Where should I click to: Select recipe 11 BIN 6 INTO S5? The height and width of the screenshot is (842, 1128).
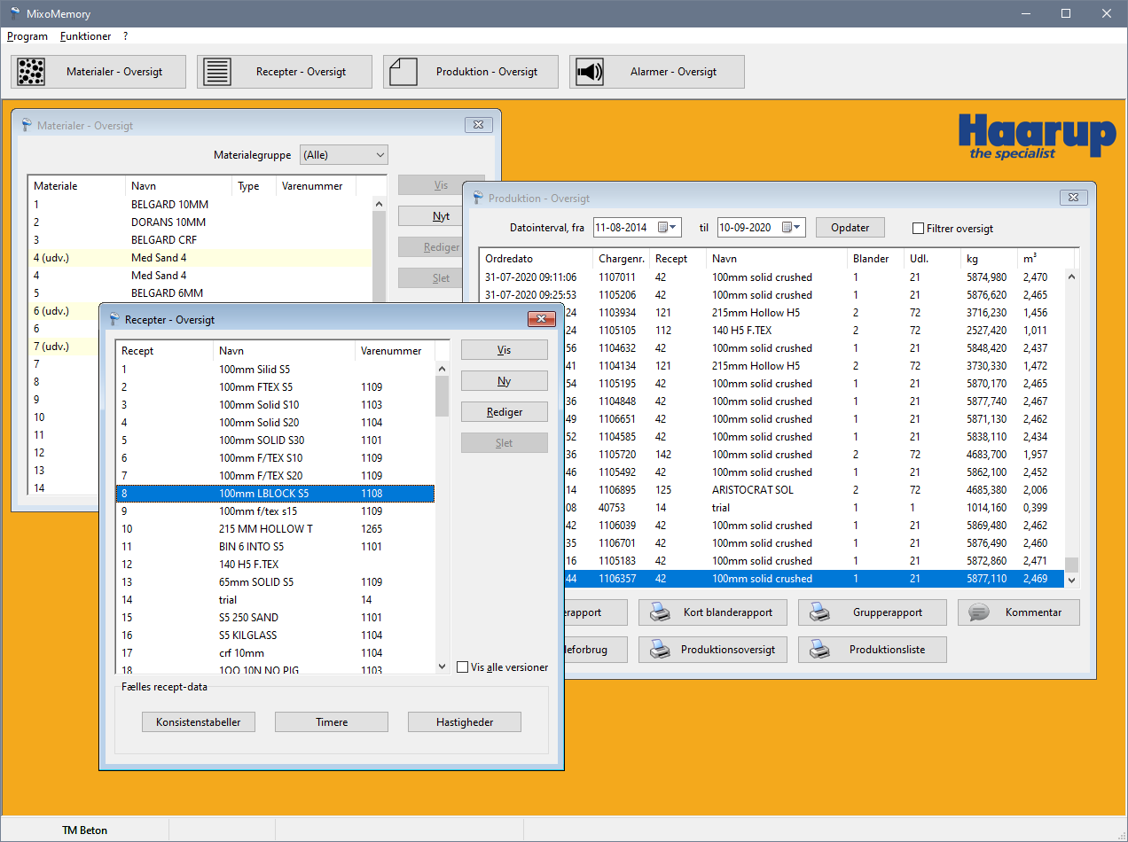(x=275, y=547)
